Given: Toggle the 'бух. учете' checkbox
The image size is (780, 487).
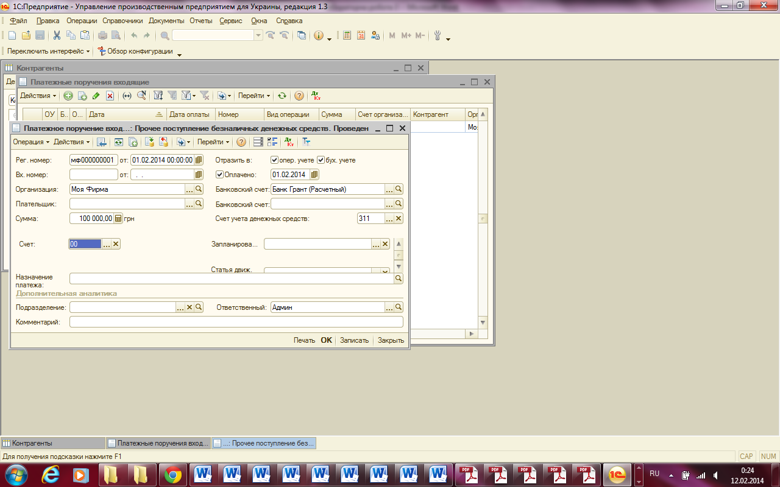Looking at the screenshot, I should click(x=321, y=160).
